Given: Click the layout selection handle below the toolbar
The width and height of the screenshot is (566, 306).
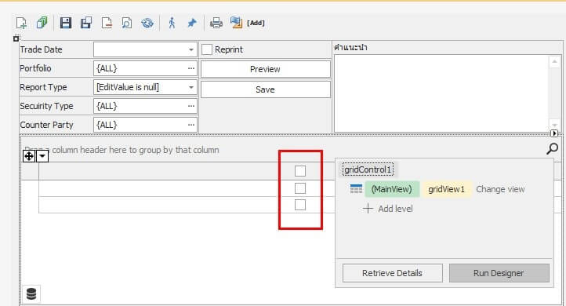Looking at the screenshot, I should coord(16,38).
